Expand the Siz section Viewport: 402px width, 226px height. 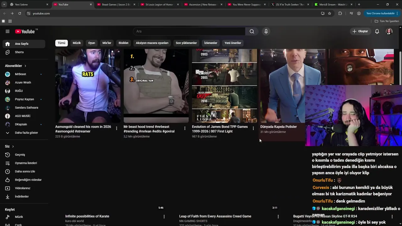(x=9, y=147)
